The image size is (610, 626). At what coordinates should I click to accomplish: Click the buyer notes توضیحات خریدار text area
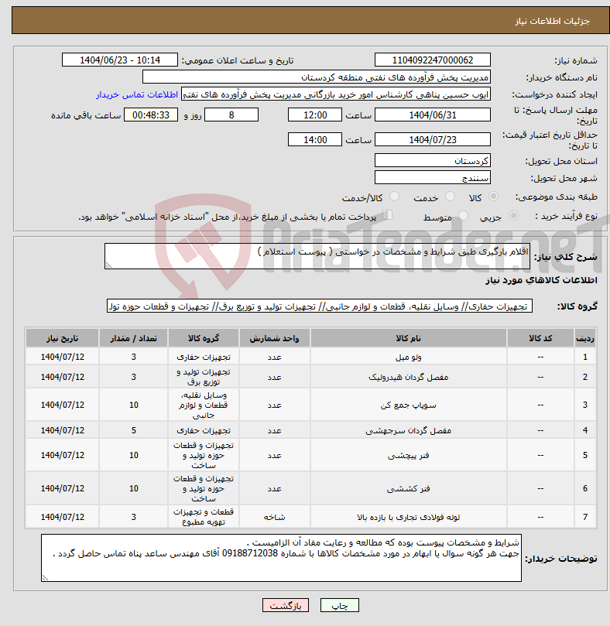(x=281, y=558)
